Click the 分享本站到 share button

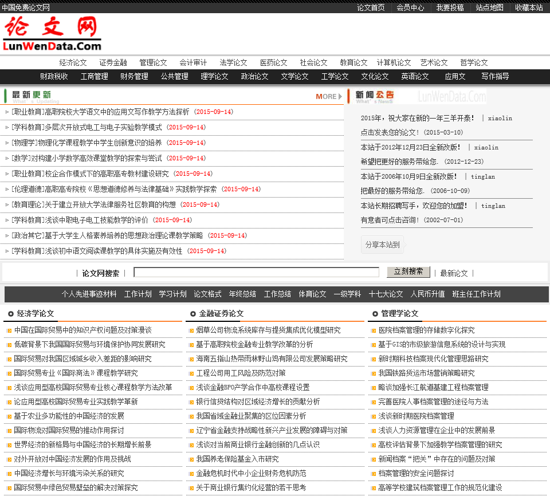[x=382, y=245]
